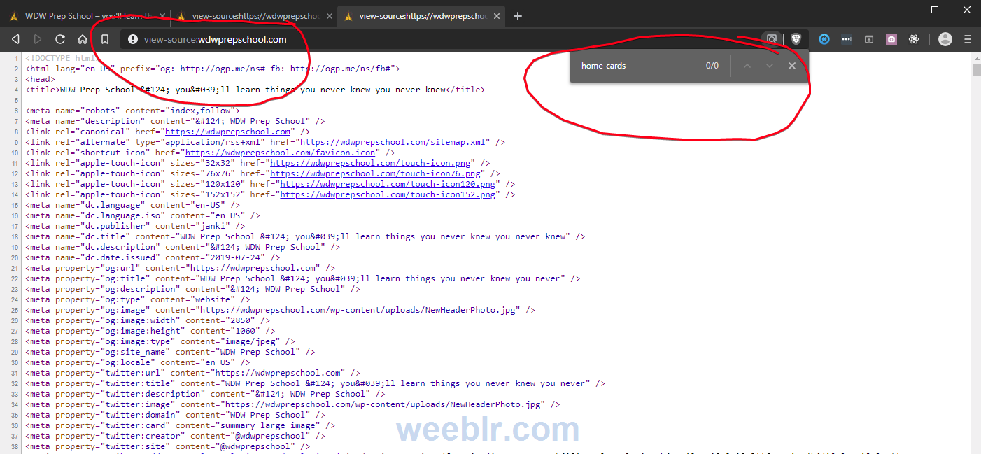Viewport: 981px width, 475px height.
Task: Go back to the previous page
Action: tap(15, 39)
